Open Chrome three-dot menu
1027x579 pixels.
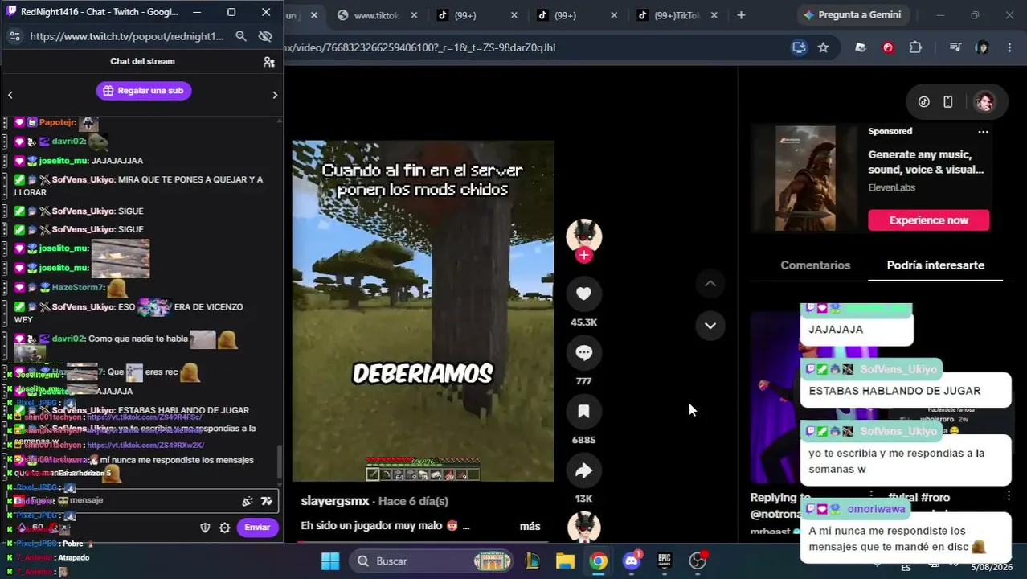tap(1009, 47)
